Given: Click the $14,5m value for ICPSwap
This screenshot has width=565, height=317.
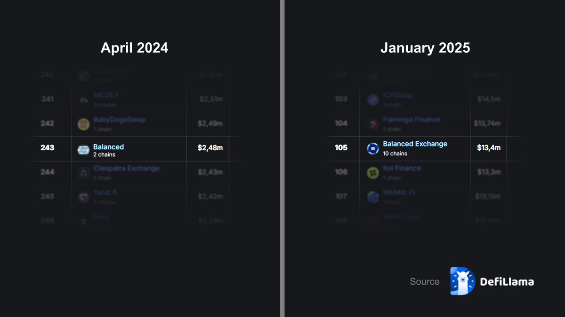Looking at the screenshot, I should 489,99.
